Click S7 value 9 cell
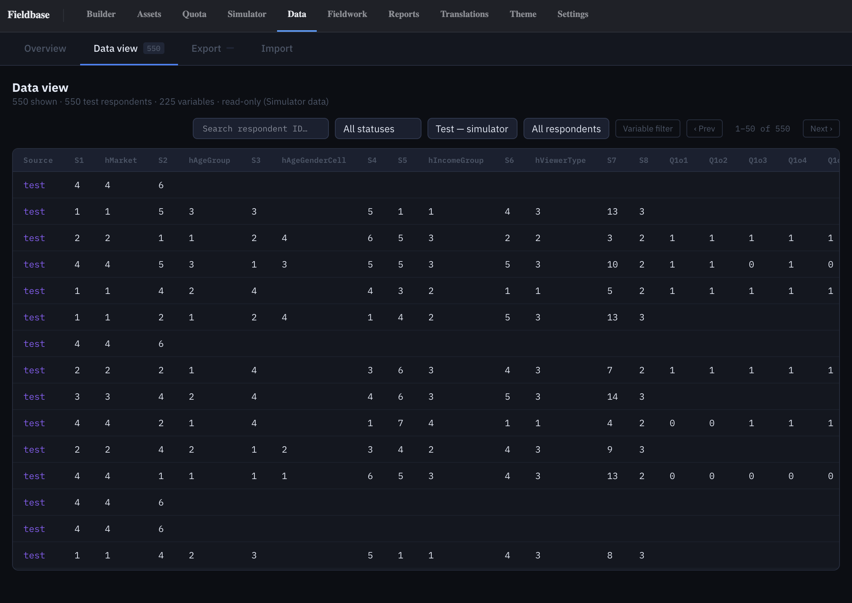Viewport: 852px width, 603px height. point(610,450)
